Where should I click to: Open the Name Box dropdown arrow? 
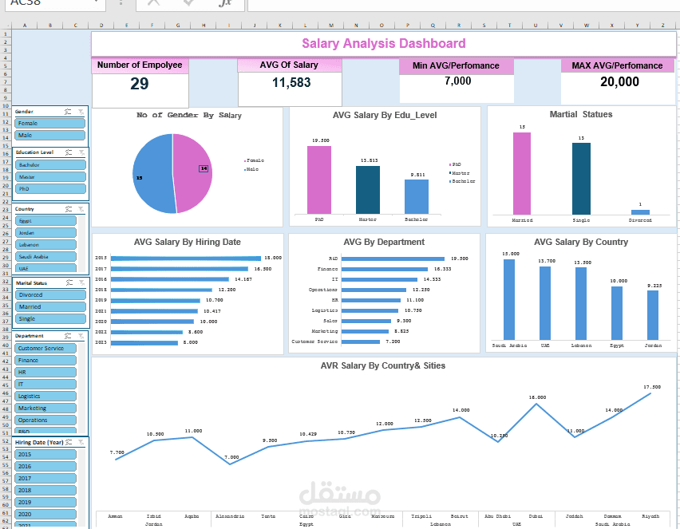coord(96,2)
